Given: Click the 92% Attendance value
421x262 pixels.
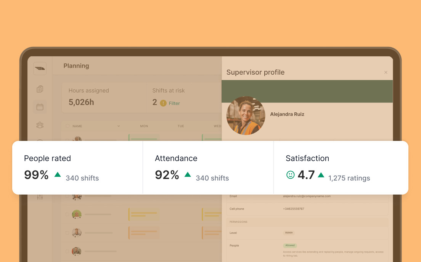Looking at the screenshot, I should tap(167, 175).
